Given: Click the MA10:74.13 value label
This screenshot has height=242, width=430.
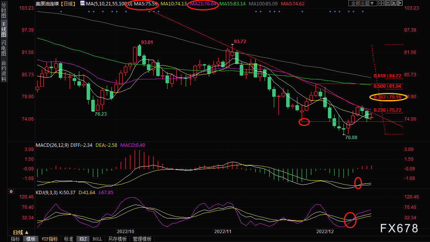Looking at the screenshot, I should pyautogui.click(x=174, y=3).
